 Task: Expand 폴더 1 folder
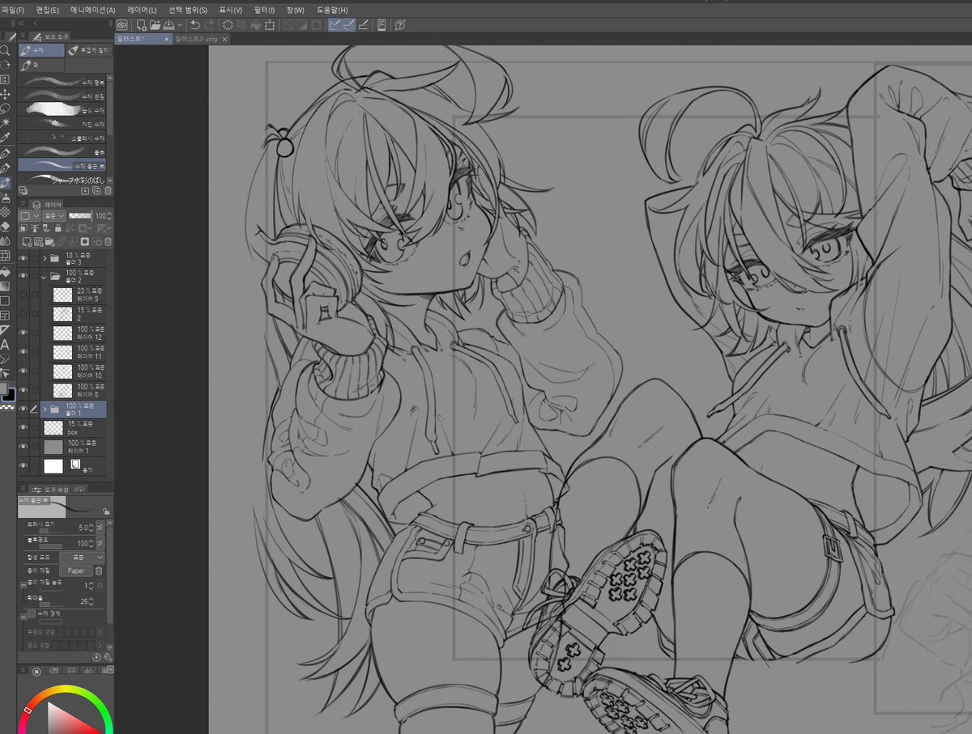[45, 409]
